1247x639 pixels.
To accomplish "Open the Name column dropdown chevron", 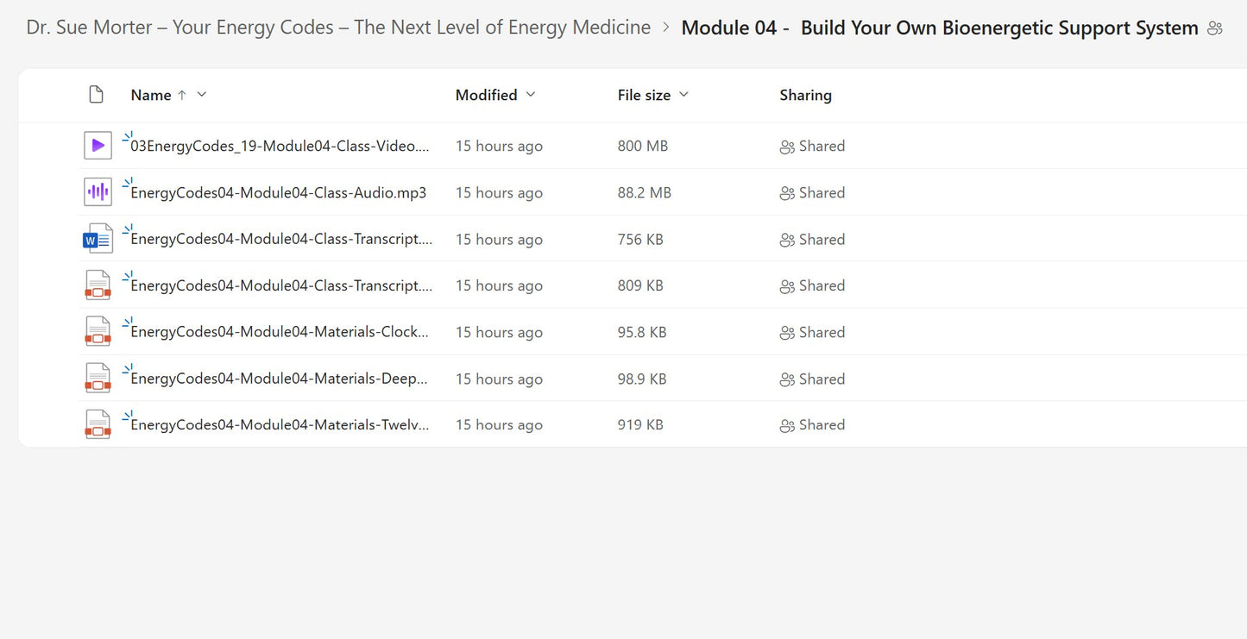I will coord(202,94).
